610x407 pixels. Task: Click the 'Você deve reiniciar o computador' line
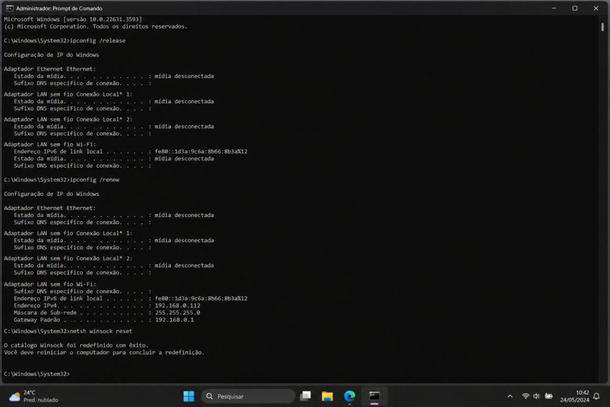[x=104, y=352]
